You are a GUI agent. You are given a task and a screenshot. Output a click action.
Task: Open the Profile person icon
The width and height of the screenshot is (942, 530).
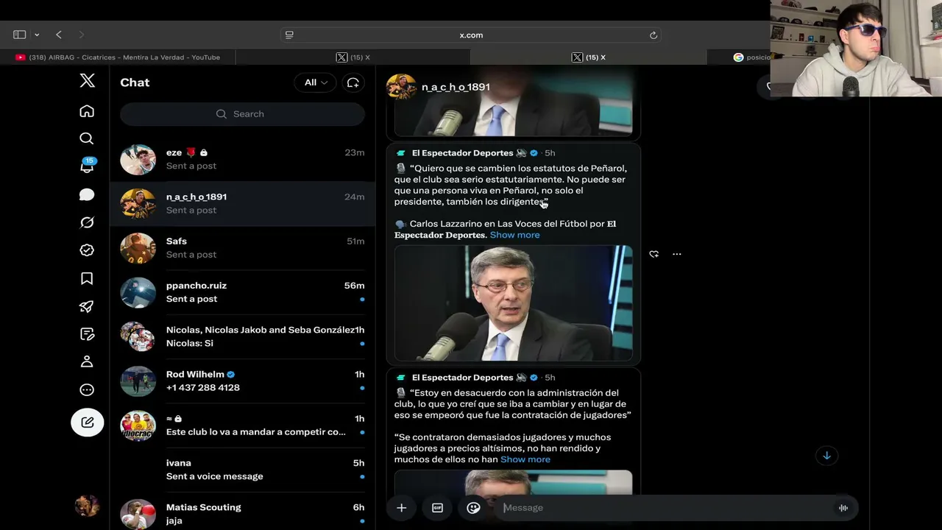pos(87,361)
